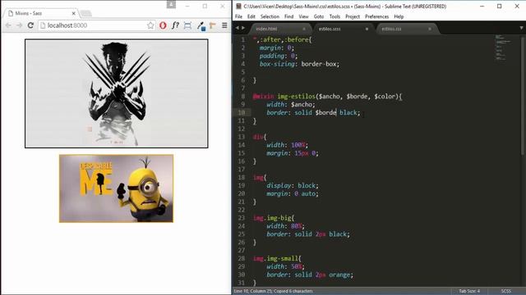
Task: Open the Chrome hamburger menu
Action: coord(224,25)
